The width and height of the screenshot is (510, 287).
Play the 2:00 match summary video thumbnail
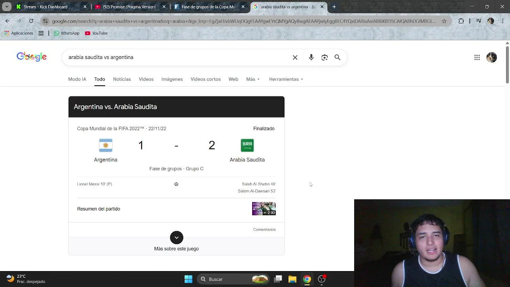click(x=264, y=209)
